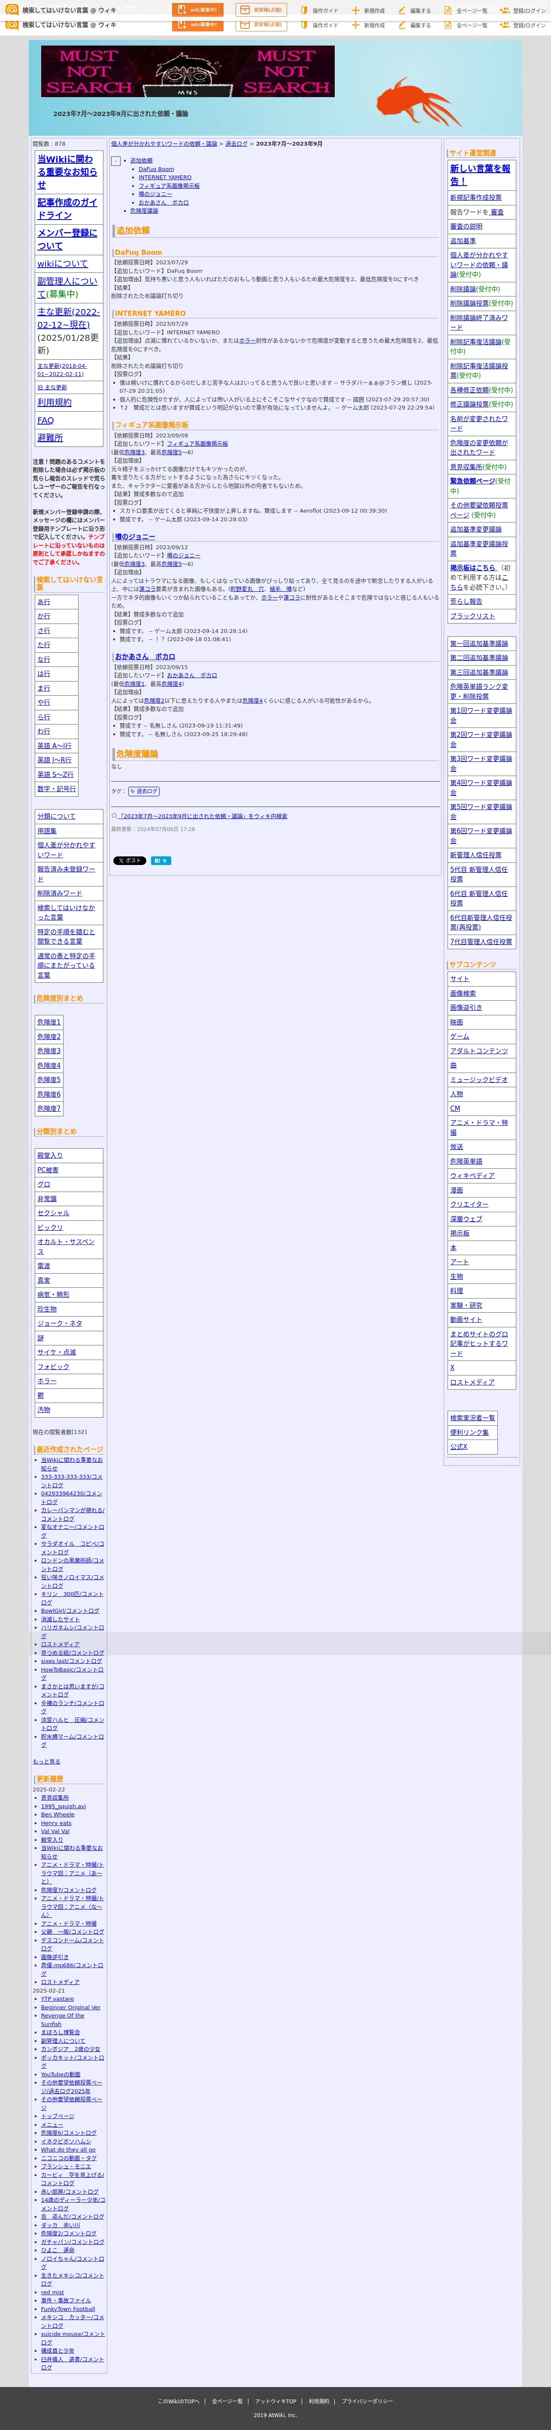Viewport: 551px width, 2430px height.
Task: Open 333-333-333-333/コメントログ in recent pages
Action: tap(72, 1481)
